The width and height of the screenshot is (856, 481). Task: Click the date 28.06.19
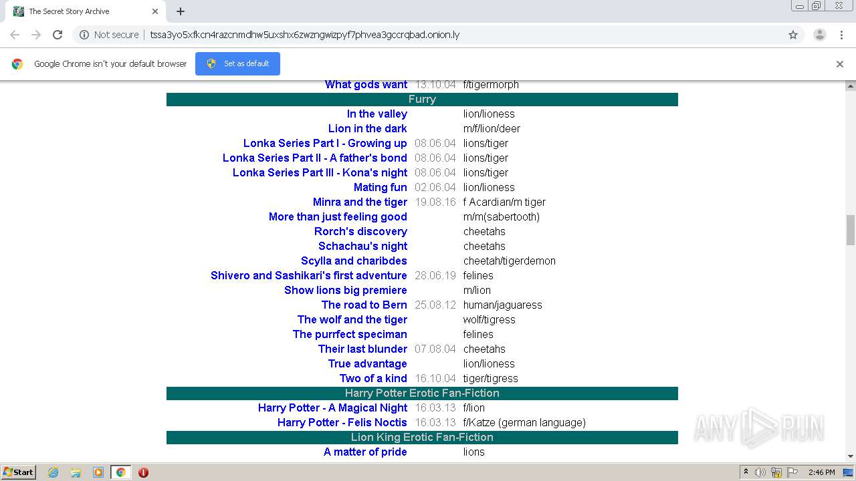pos(435,275)
